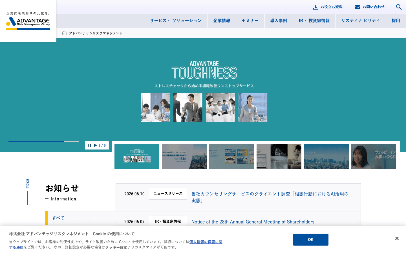Click the slideshow progress bar
The image size is (406, 253).
44,141
